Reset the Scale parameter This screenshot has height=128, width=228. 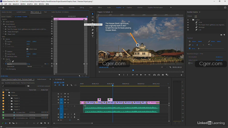tap(52, 44)
